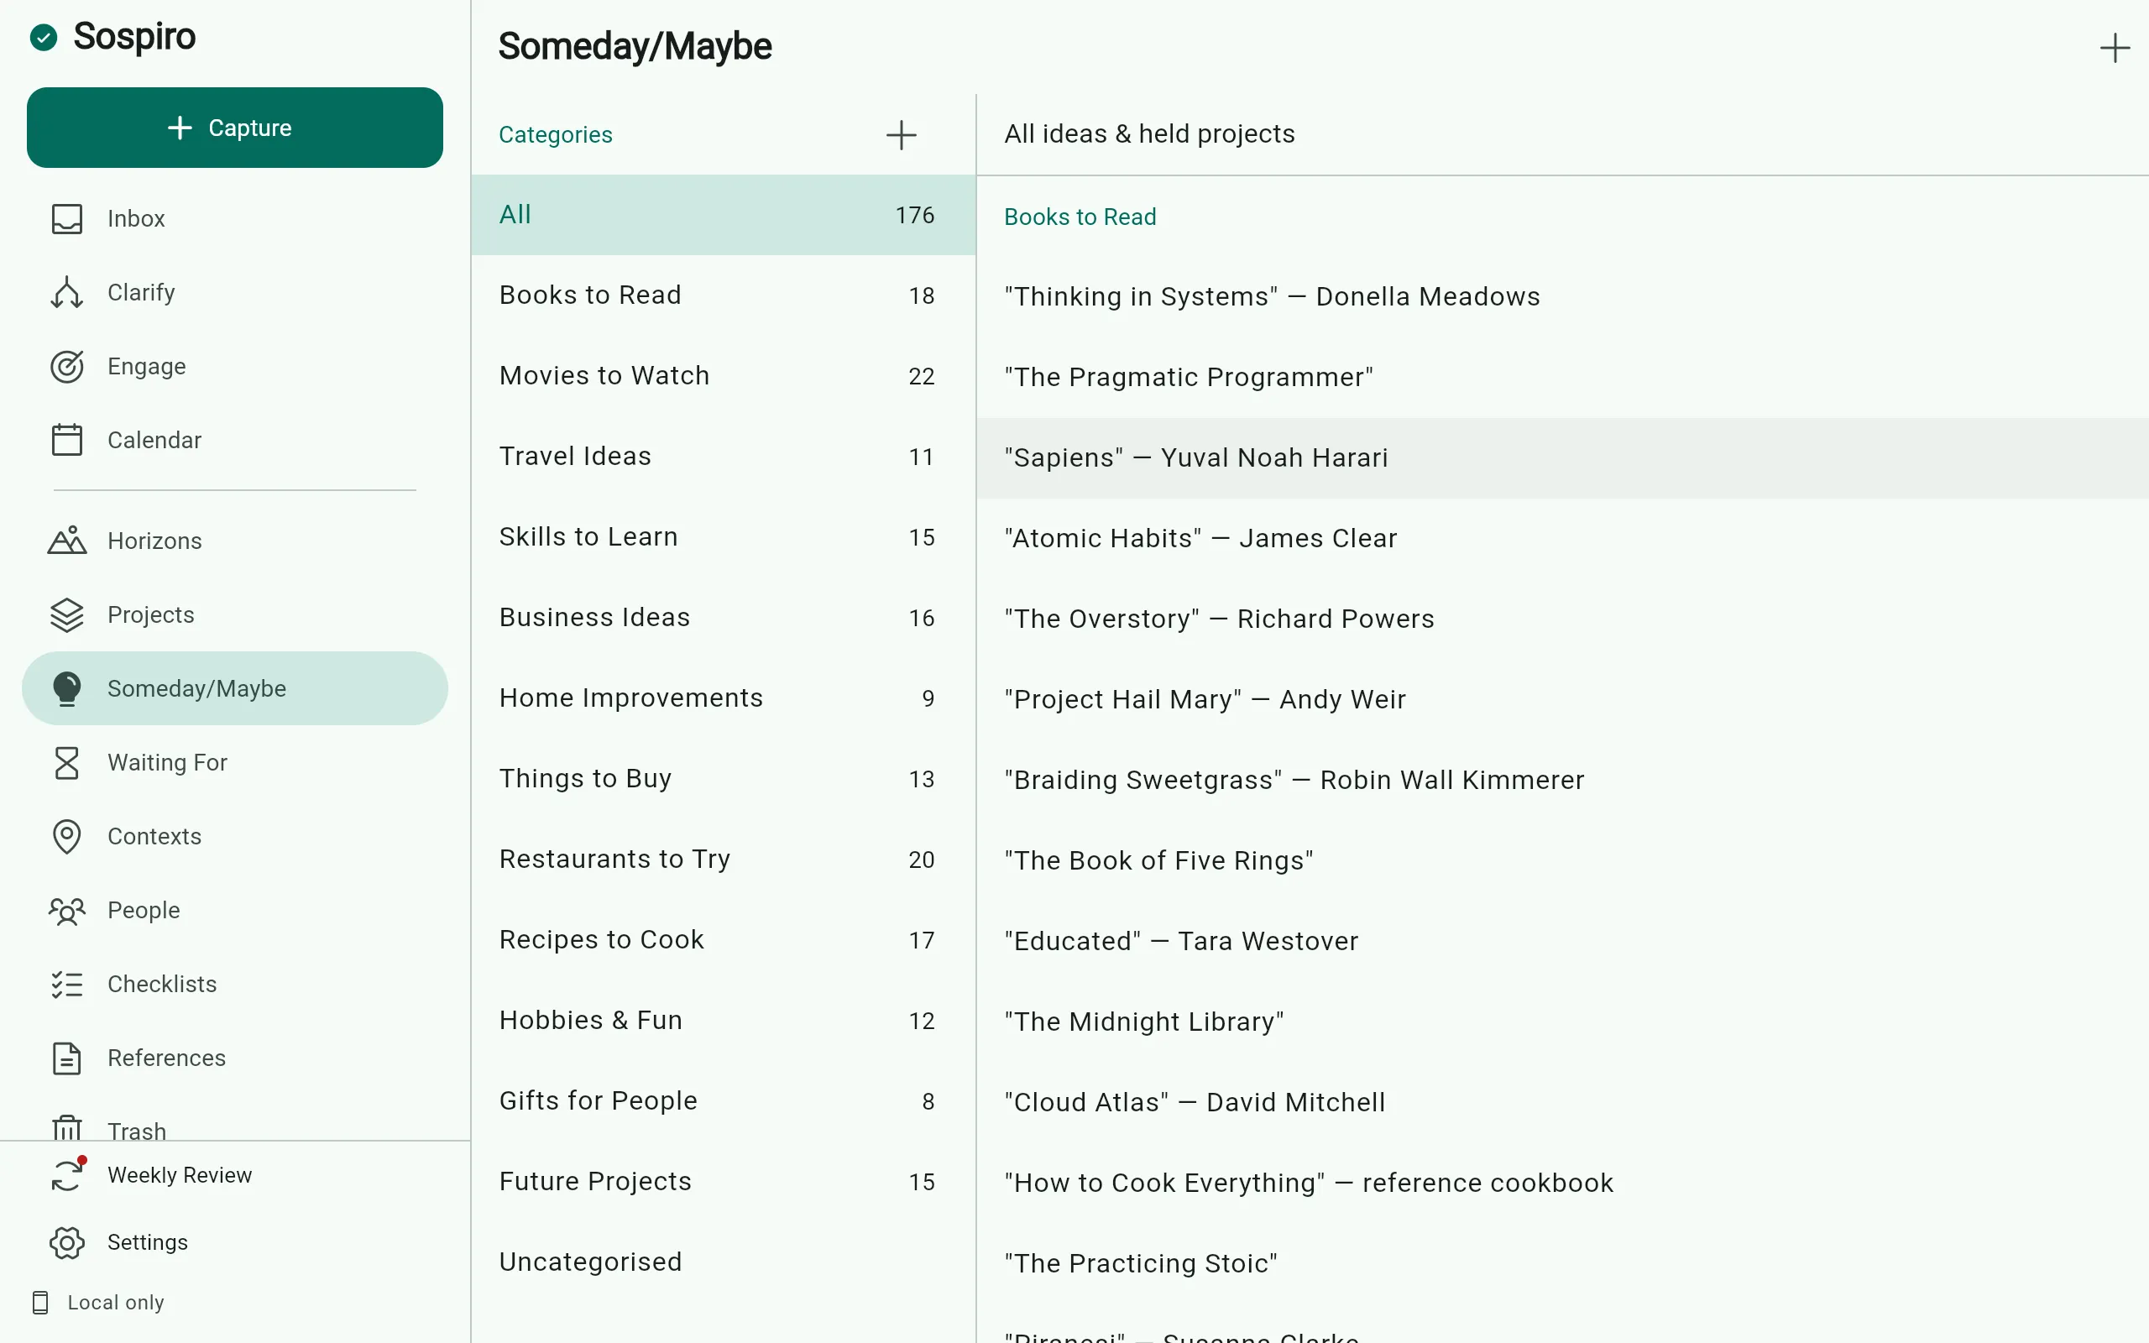Open "Project Hail Mary" — Andy Weir

[x=1562, y=699]
